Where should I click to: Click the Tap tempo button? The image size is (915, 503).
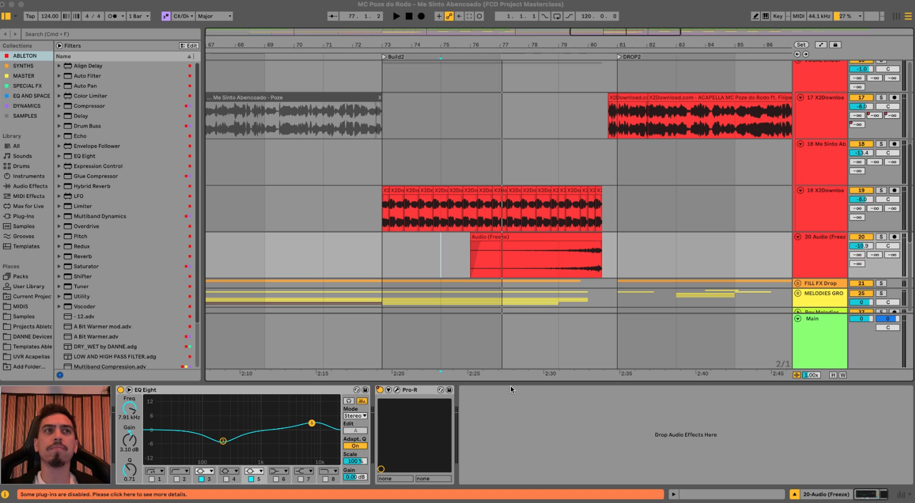[x=30, y=16]
